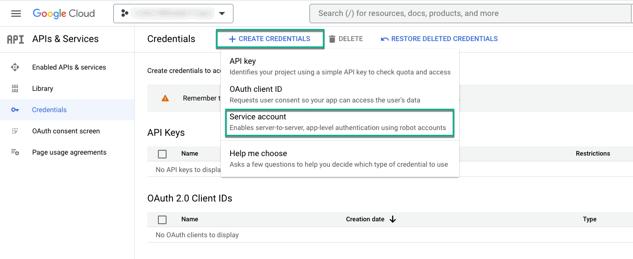
Task: Click the API logo beside APIs & Services
Action: [15, 39]
